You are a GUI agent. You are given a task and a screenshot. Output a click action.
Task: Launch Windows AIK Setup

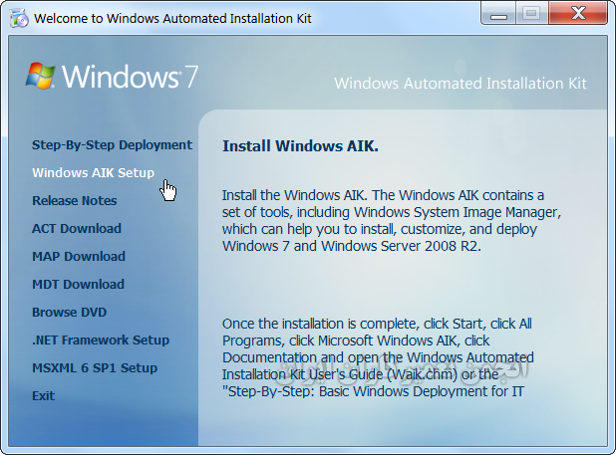click(93, 173)
